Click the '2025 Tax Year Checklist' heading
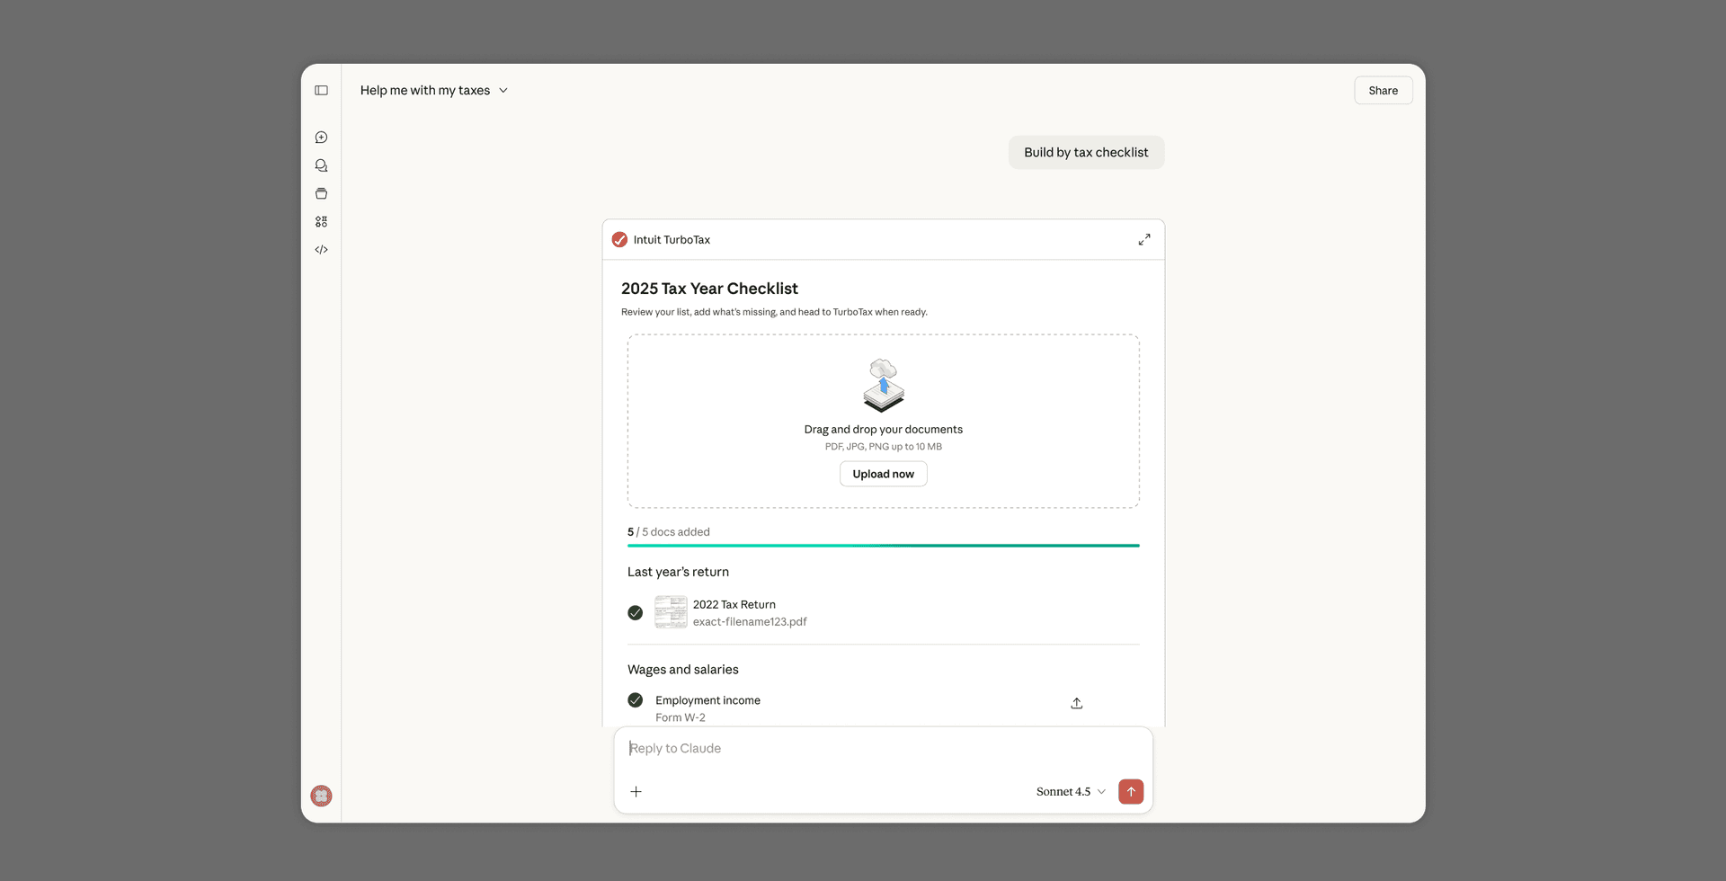Viewport: 1726px width, 881px height. click(709, 289)
